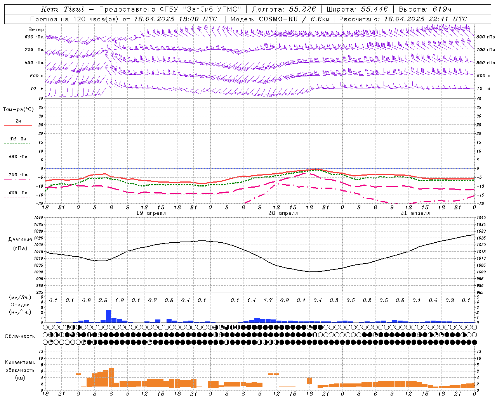Click the 500 гПа dash-dot legend line under temperature
Screen dimensions: 497x397
click(x=17, y=197)
